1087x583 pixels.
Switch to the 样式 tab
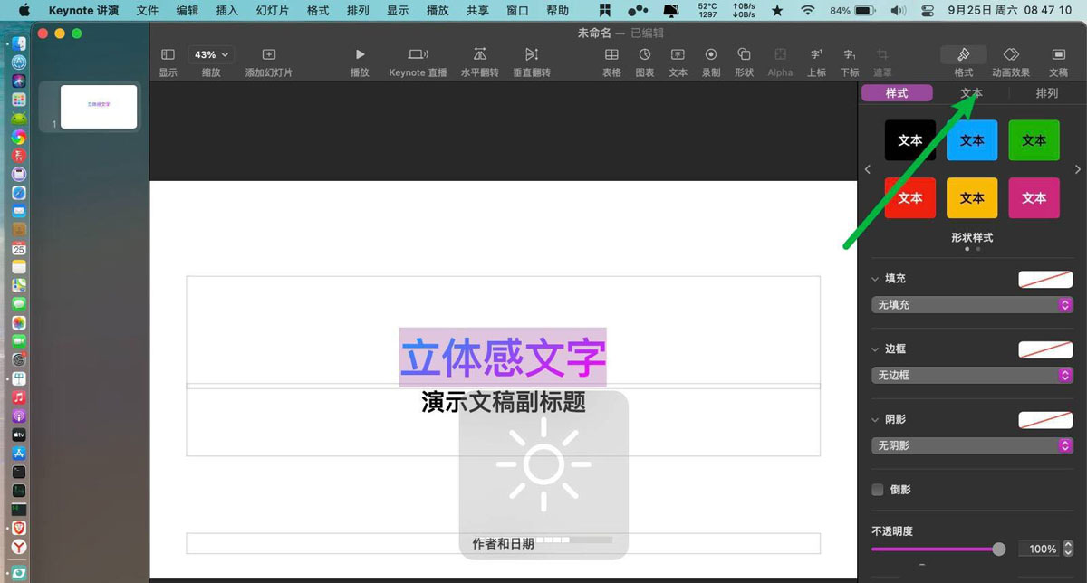point(897,93)
